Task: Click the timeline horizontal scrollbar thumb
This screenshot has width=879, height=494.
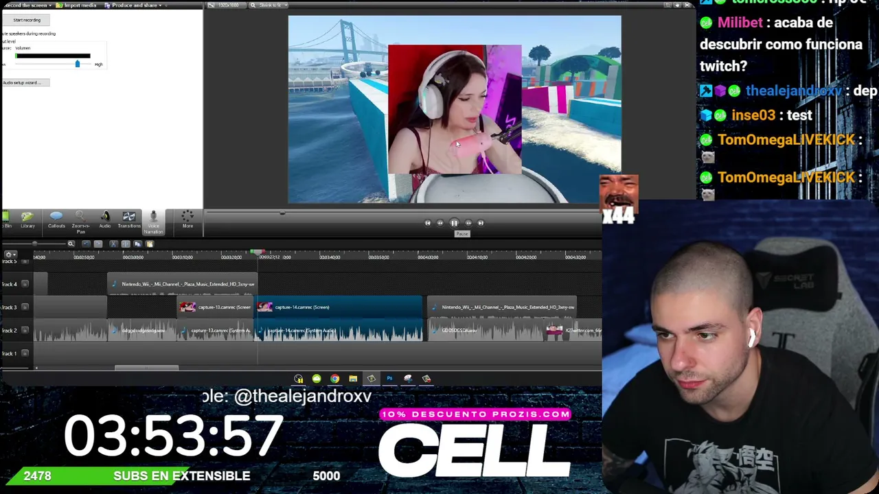Action: [146, 368]
